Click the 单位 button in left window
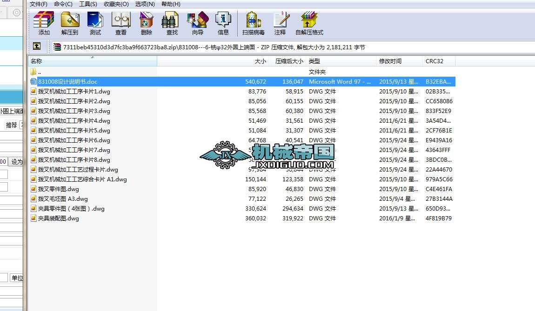This screenshot has width=535, height=311. click(16, 278)
